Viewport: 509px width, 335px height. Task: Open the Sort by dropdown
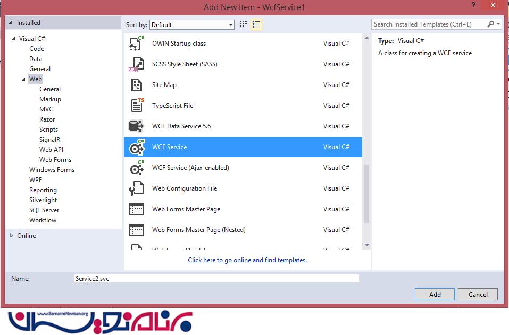(x=192, y=25)
